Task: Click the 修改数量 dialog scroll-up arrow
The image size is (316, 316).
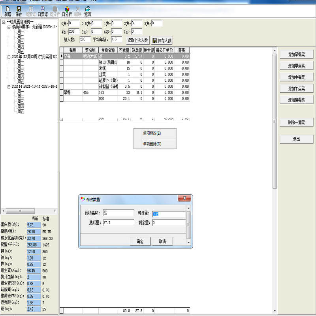Action: pyautogui.click(x=188, y=208)
